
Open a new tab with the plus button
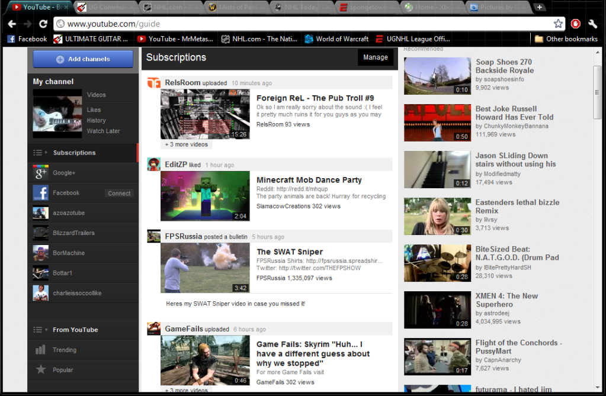click(540, 7)
